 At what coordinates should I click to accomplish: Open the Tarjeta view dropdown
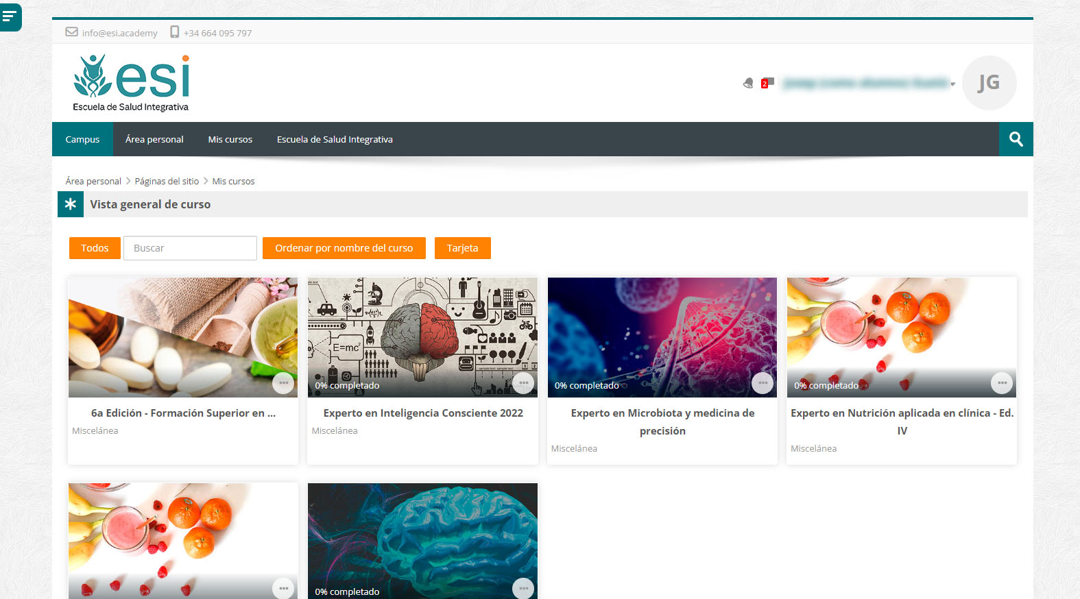[x=462, y=248]
